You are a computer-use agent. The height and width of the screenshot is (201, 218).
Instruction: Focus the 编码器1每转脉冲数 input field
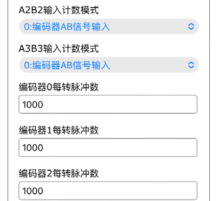pyautogui.click(x=108, y=148)
